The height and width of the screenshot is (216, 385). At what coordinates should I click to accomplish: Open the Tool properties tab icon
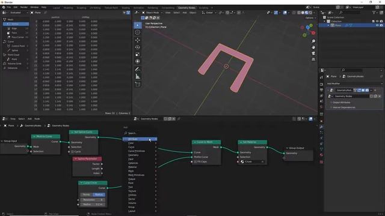click(x=321, y=77)
